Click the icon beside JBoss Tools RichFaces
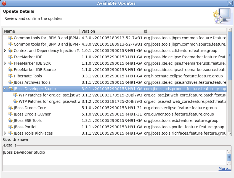This screenshot has width=234, height=178. (10, 133)
